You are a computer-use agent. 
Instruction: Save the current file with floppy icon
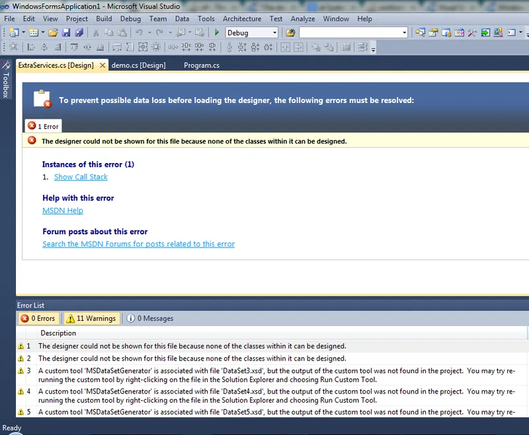click(66, 32)
